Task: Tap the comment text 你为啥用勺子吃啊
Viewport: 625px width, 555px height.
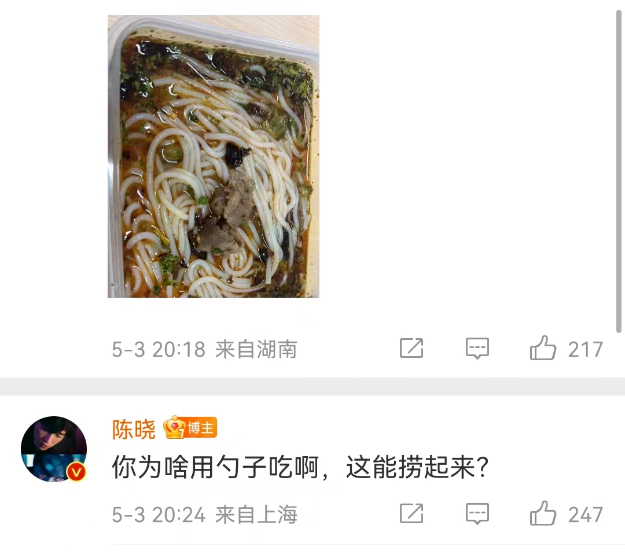Action: click(x=215, y=467)
